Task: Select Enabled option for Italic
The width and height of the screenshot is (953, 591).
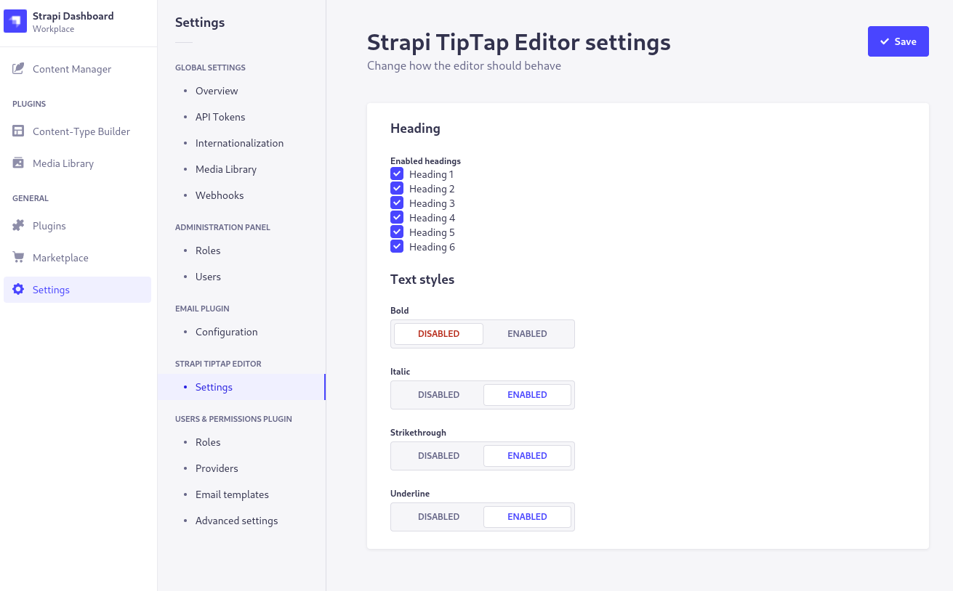Action: tap(527, 395)
